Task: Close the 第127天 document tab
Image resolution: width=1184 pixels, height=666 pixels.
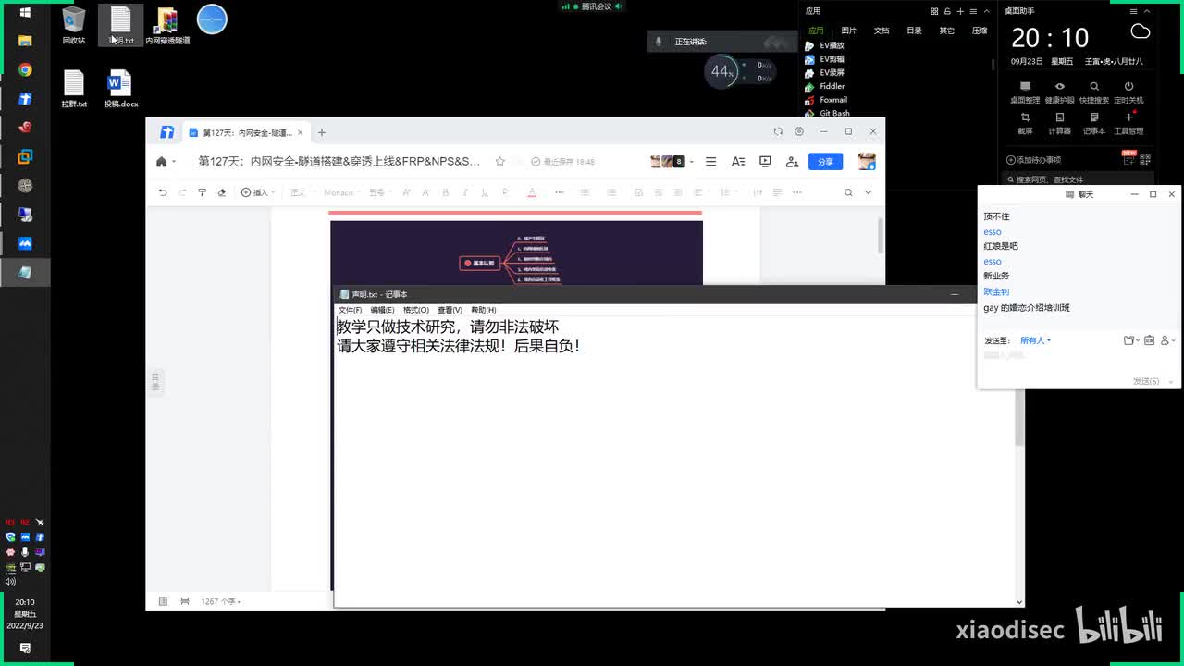Action: [300, 132]
